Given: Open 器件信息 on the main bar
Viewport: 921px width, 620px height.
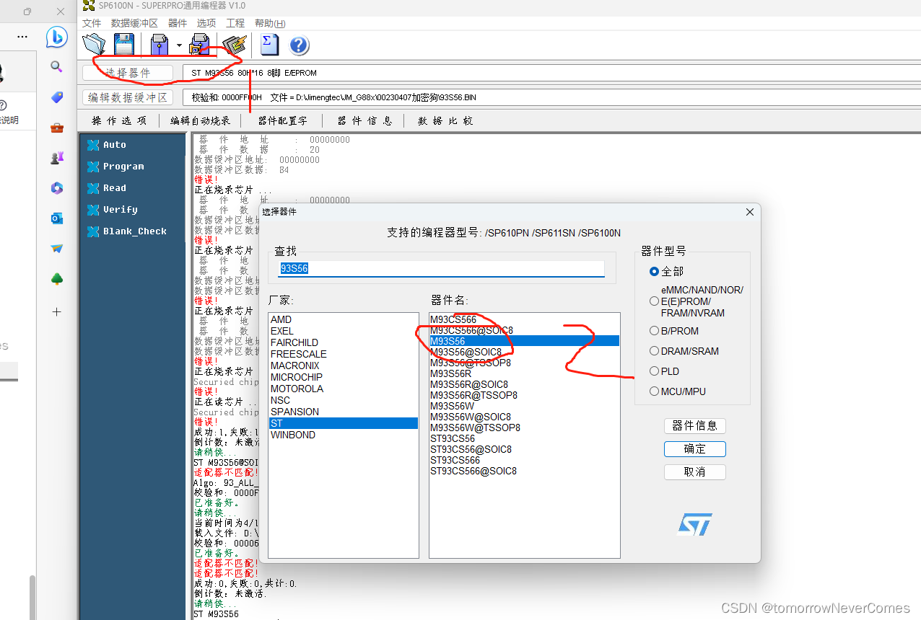Looking at the screenshot, I should coord(365,120).
